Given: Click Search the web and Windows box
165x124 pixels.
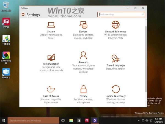Looking at the screenshot, I should tap(33, 120).
